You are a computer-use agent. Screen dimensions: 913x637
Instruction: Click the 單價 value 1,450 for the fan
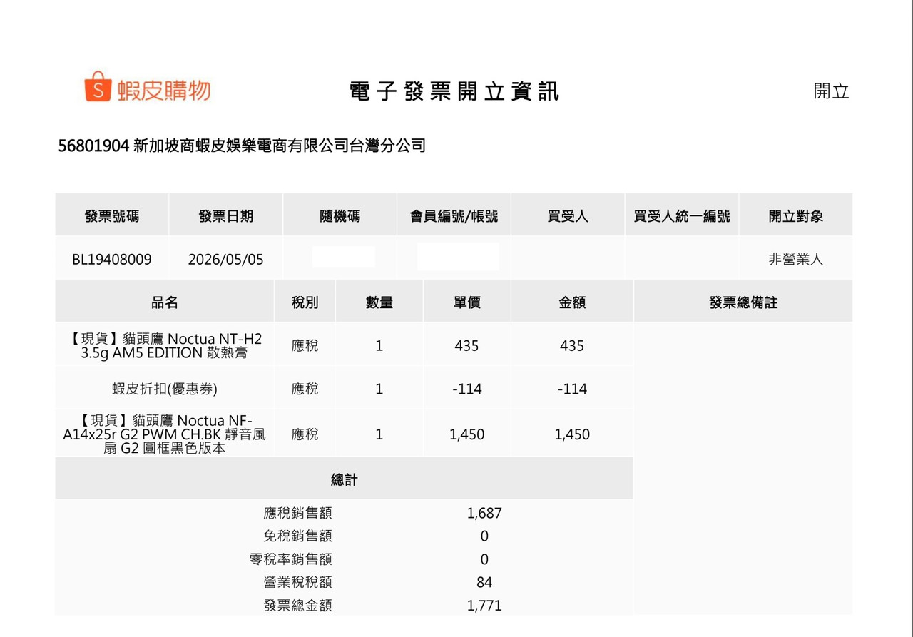coord(467,434)
